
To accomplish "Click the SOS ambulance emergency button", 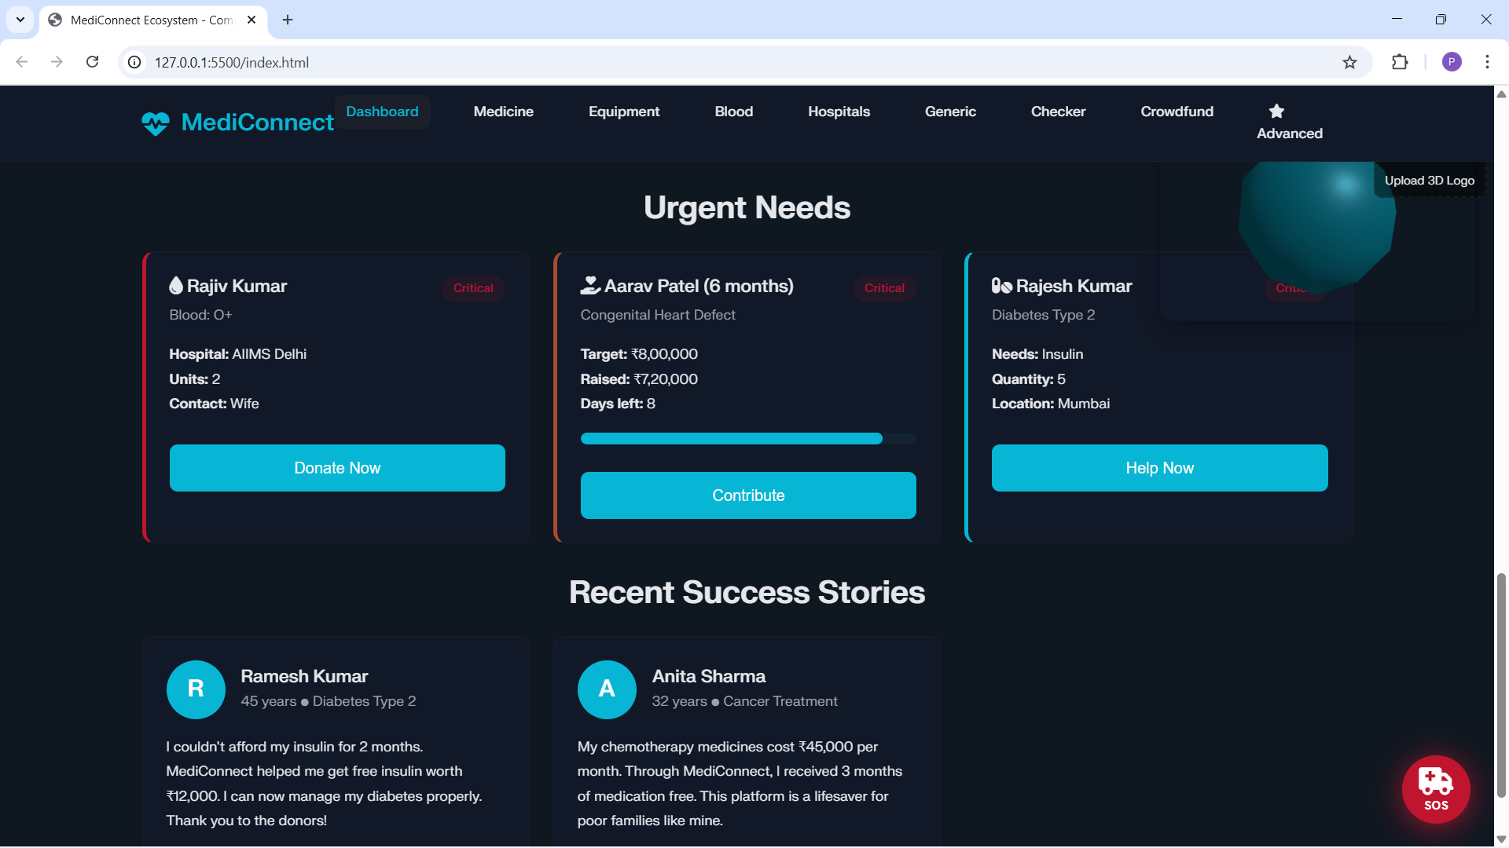I will pos(1435,789).
